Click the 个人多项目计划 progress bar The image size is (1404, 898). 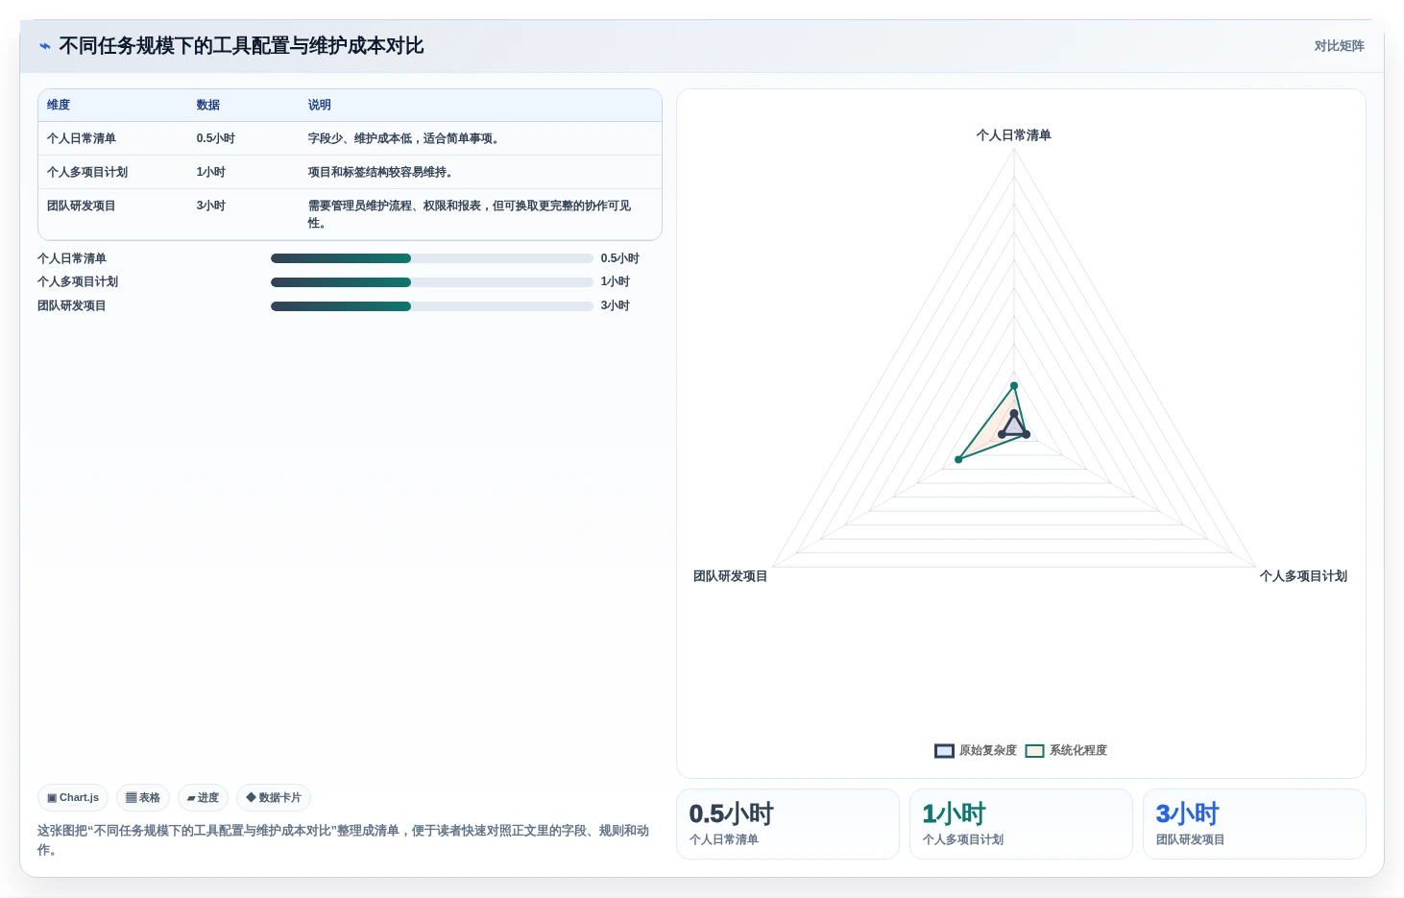[432, 282]
